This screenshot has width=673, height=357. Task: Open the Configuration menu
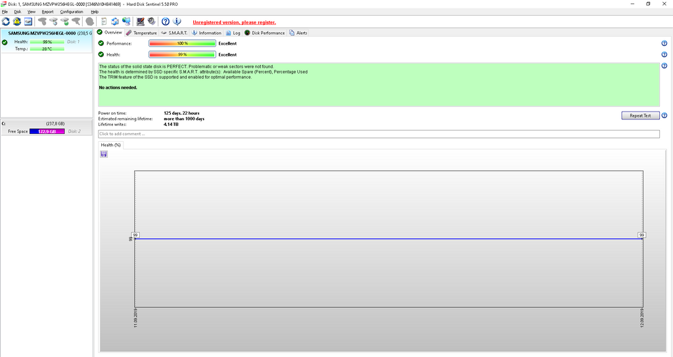72,12
